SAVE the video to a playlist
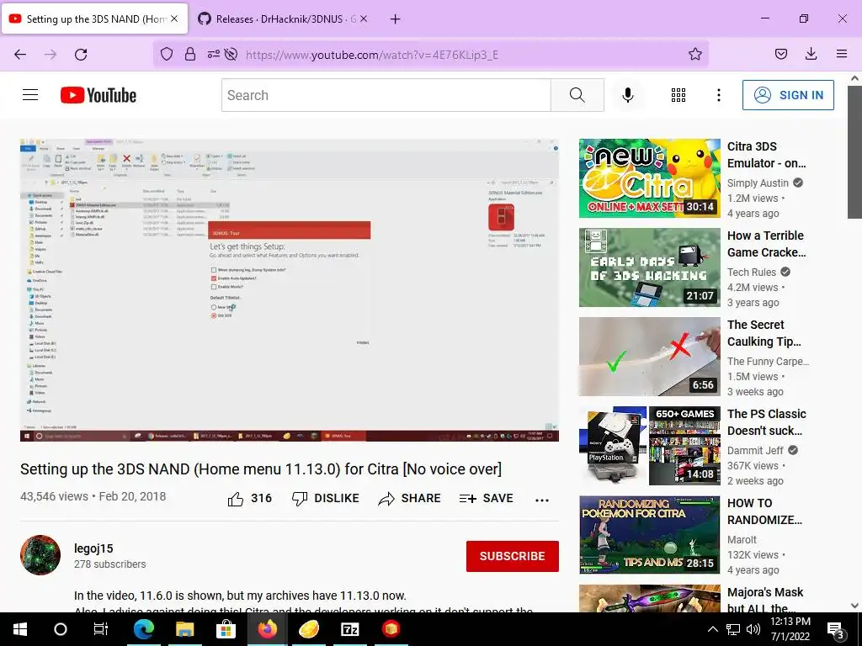Viewport: 862px width, 646px height. (x=486, y=498)
